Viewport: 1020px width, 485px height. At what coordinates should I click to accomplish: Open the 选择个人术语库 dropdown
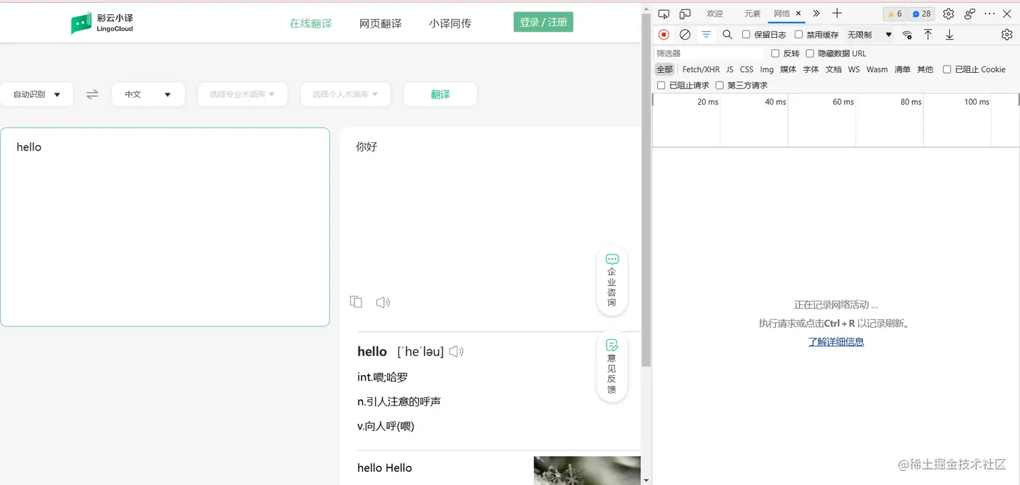click(x=345, y=94)
